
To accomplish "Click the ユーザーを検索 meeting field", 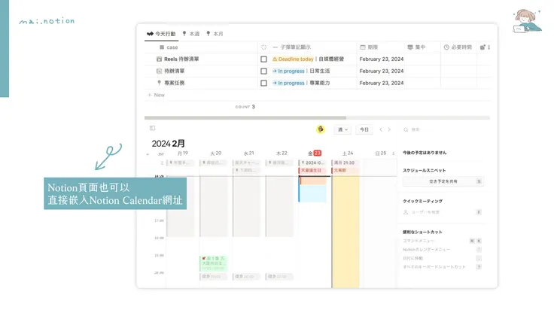I will (x=443, y=212).
